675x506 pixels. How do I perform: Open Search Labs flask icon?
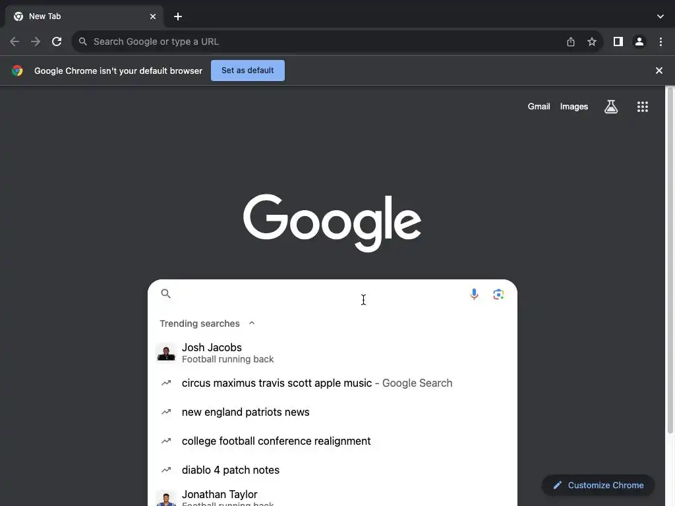tap(611, 107)
